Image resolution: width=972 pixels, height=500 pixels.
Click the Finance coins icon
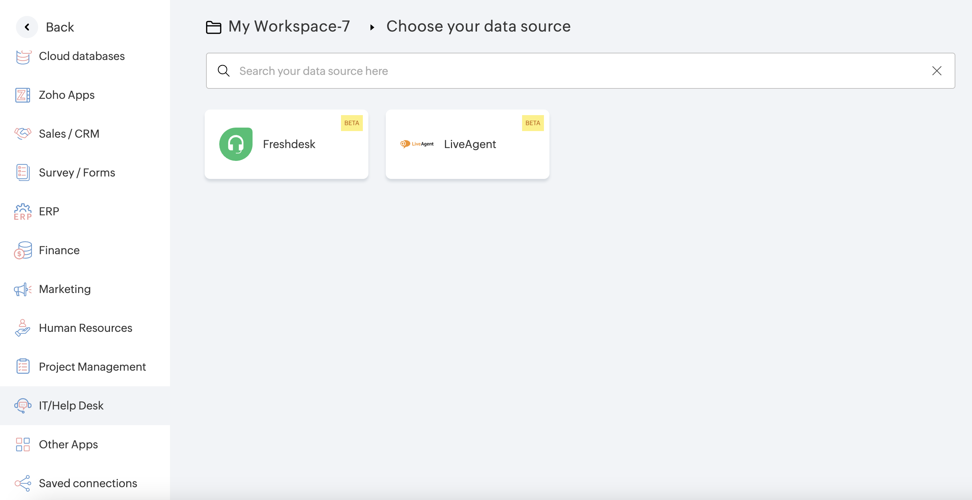23,250
